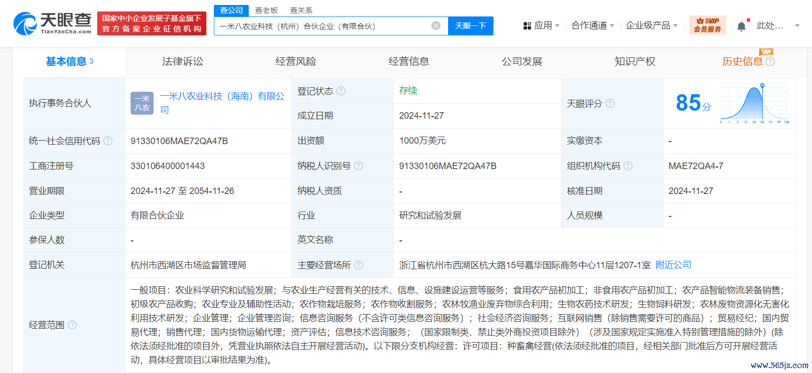Select the 1000万美元 capital value
The width and height of the screenshot is (812, 373).
pos(422,141)
